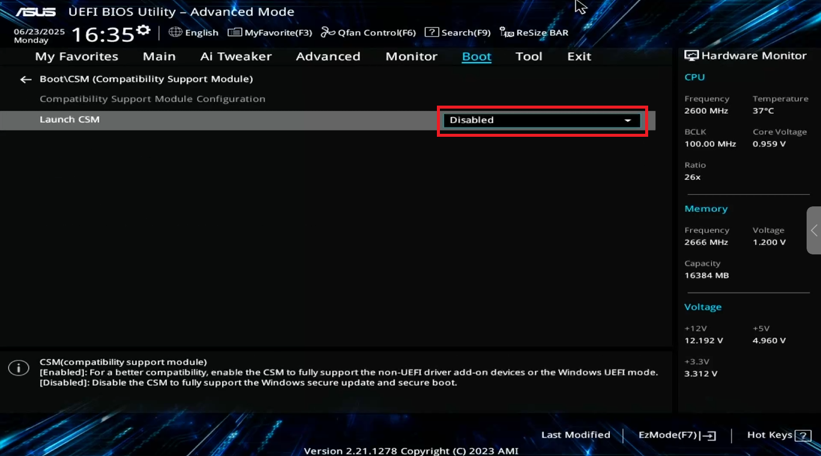Viewport: 821px width, 456px height.
Task: Open Qfan Control(F6) fan settings
Action: tap(368, 32)
